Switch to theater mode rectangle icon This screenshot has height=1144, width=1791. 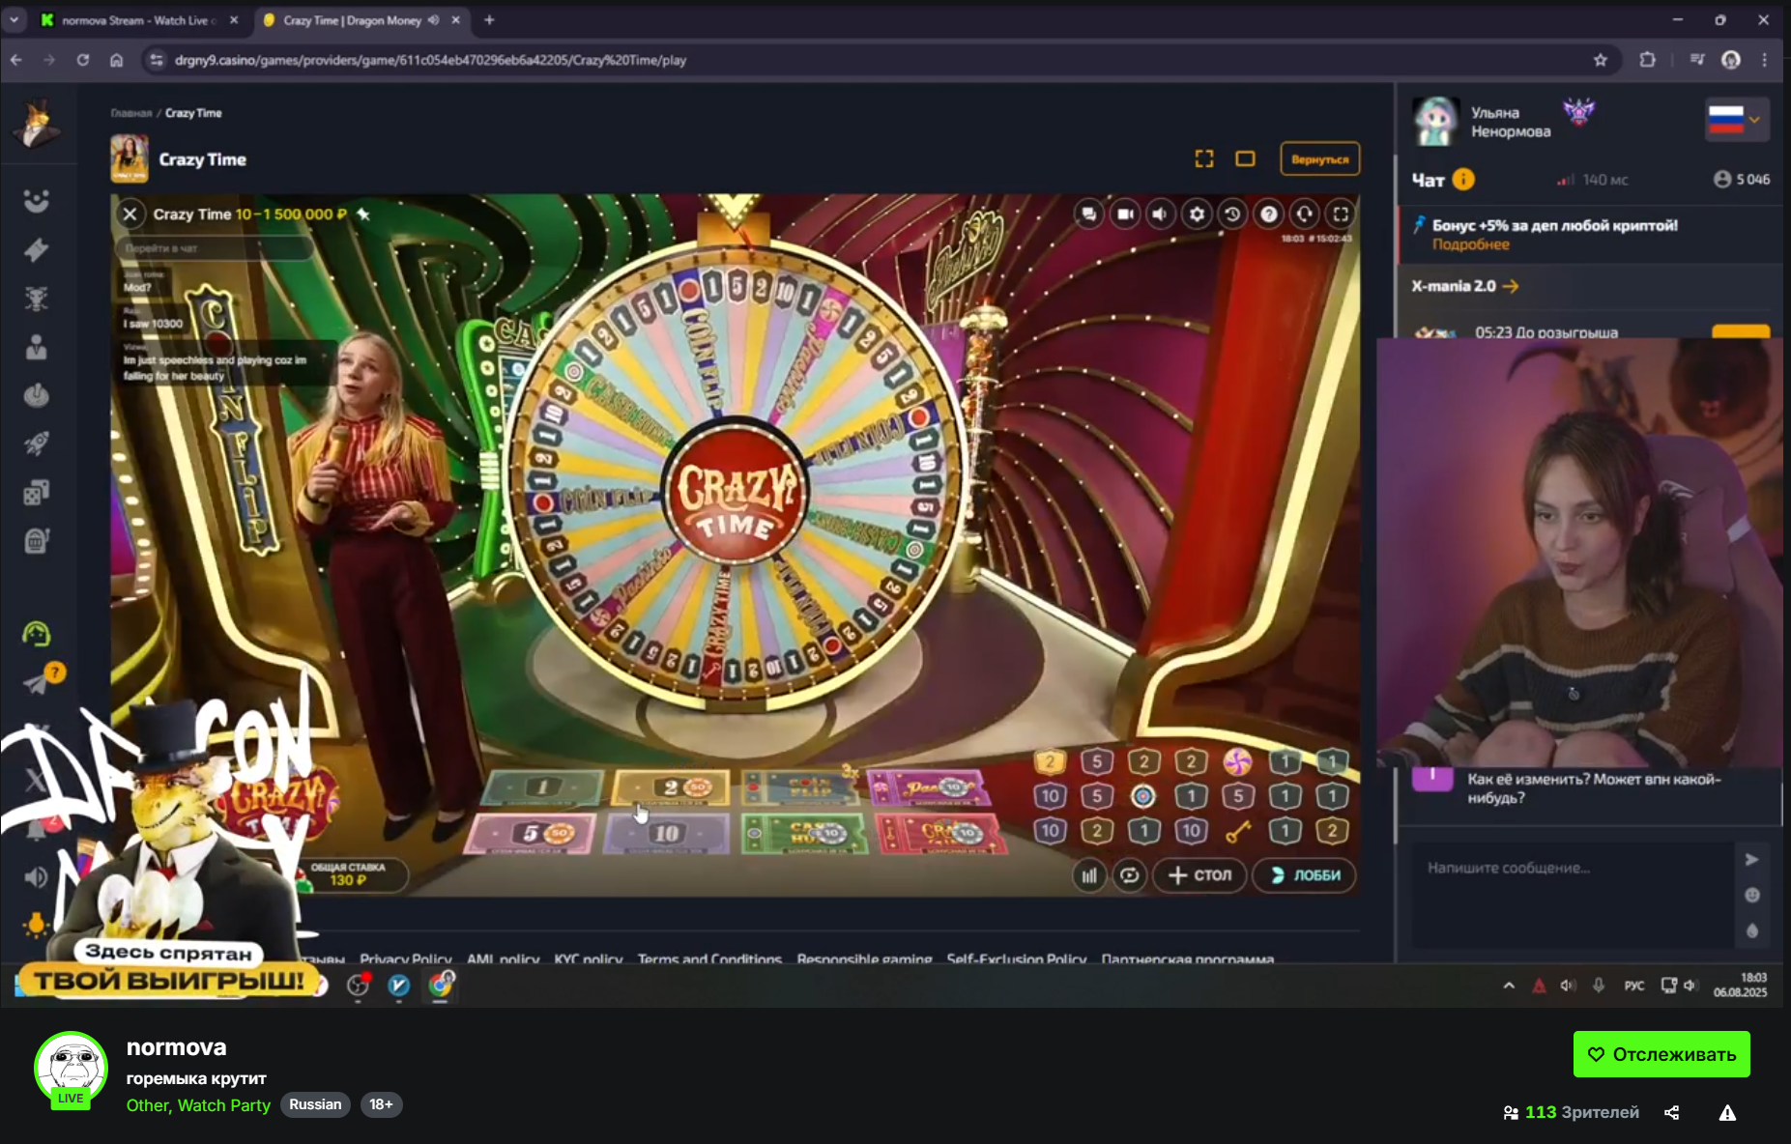(1246, 158)
